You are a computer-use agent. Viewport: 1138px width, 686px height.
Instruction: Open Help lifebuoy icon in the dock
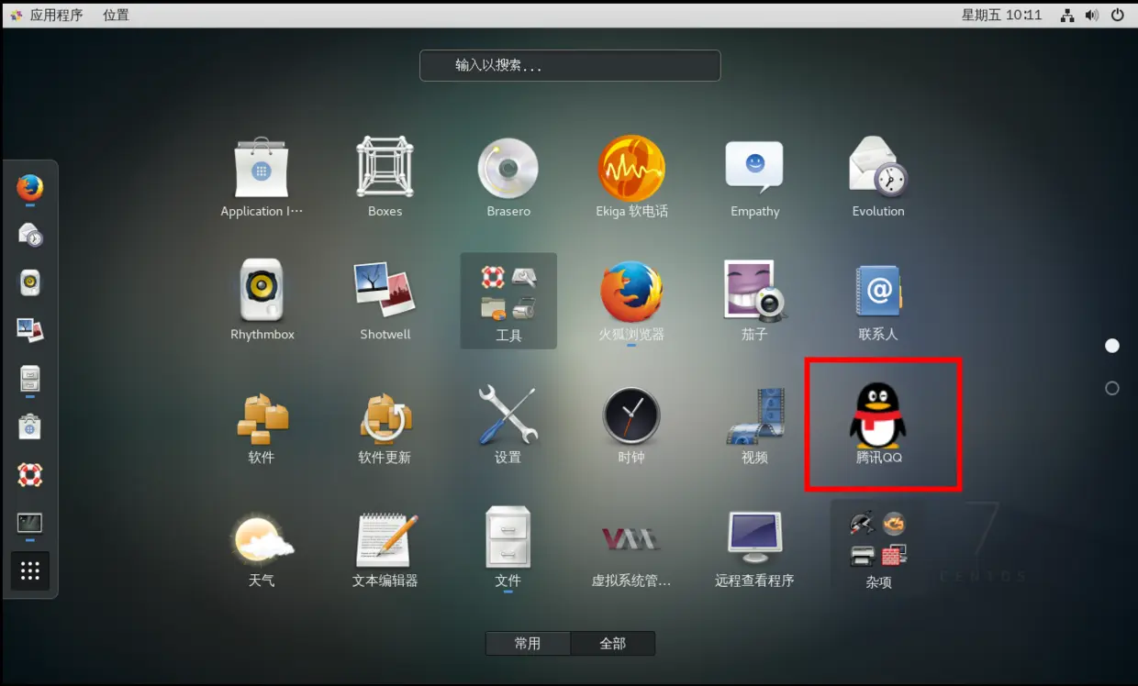(x=30, y=474)
